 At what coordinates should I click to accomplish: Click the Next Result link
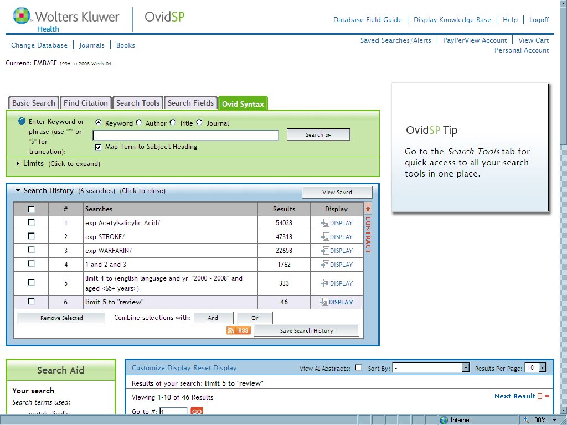pyautogui.click(x=514, y=396)
